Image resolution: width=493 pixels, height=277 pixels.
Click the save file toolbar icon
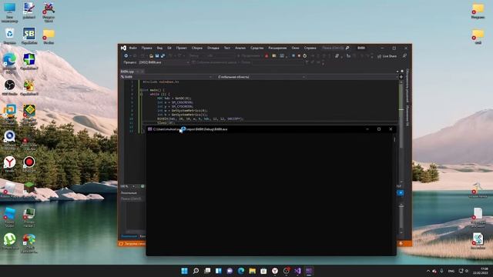157,56
